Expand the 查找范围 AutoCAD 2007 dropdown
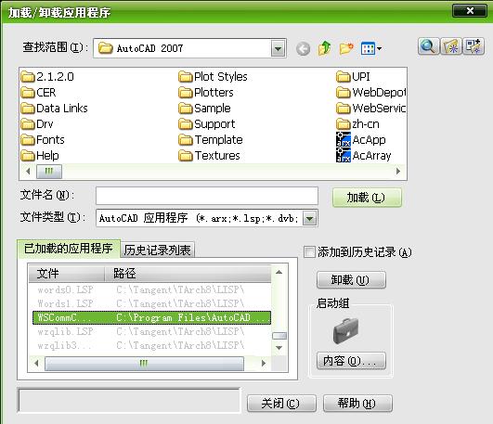Screen dimensions: 493x424 click(x=278, y=49)
